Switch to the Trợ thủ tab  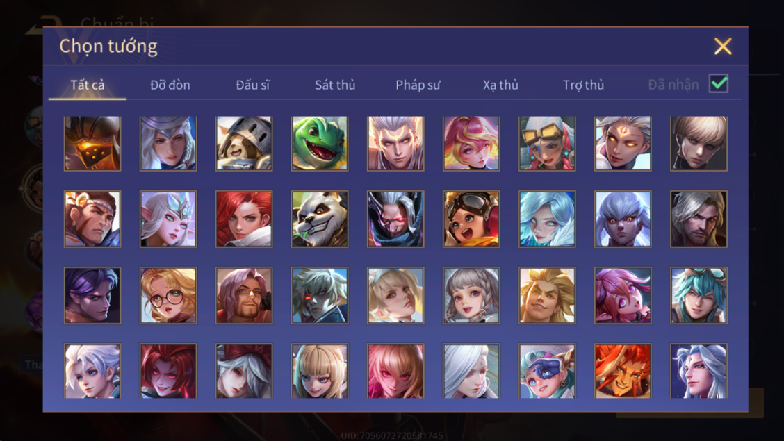click(x=583, y=85)
